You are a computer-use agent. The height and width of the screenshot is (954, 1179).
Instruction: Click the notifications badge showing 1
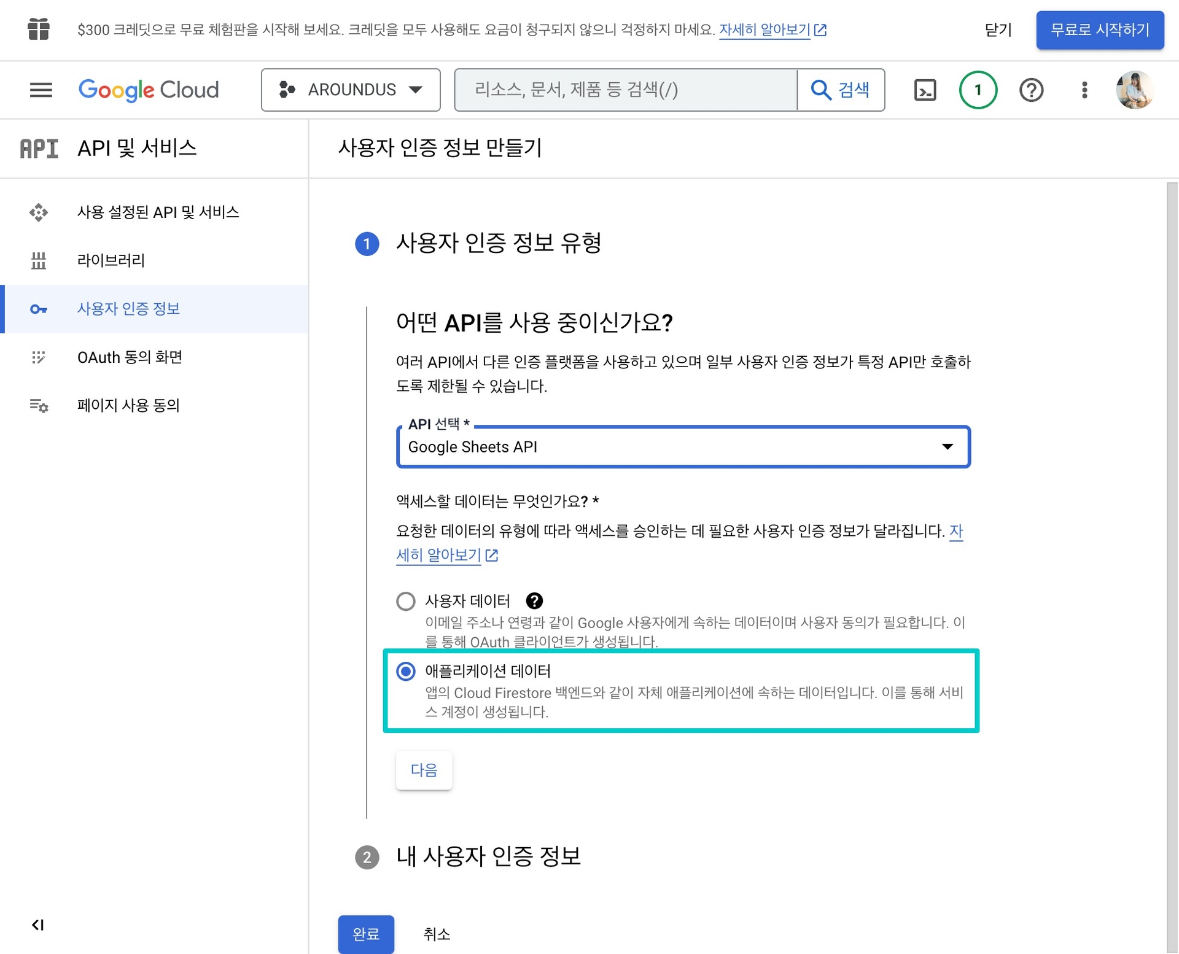coord(978,90)
